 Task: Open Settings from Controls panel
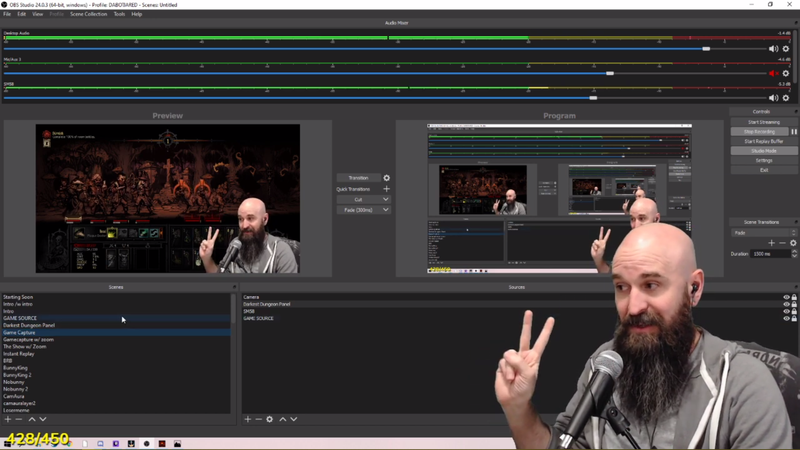pos(764,160)
